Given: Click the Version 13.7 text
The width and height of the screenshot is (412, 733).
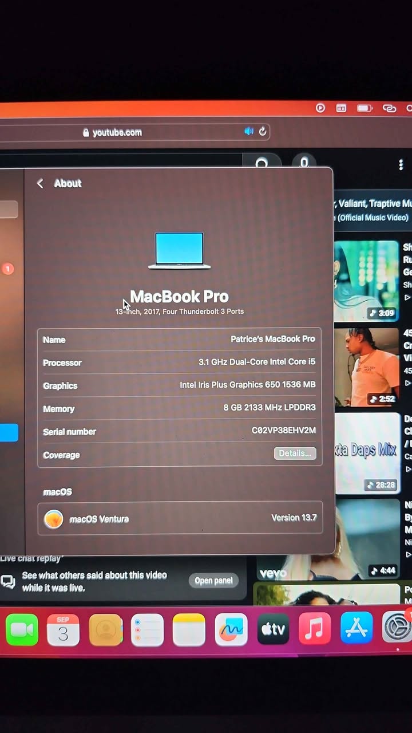Looking at the screenshot, I should click(x=294, y=518).
